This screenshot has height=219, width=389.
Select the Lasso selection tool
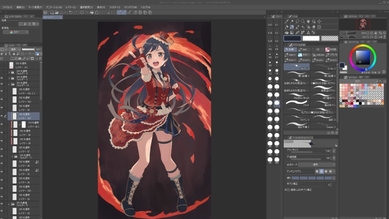(x=298, y=21)
